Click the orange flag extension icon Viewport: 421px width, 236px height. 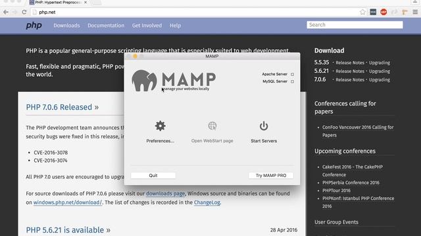click(405, 12)
